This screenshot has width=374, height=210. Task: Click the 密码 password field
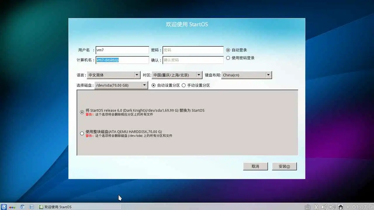tap(193, 50)
